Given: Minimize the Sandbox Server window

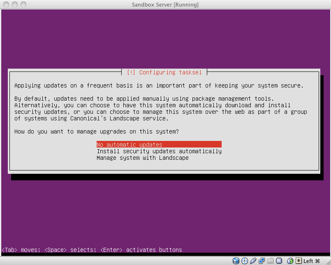Looking at the screenshot, I should tap(15, 5).
